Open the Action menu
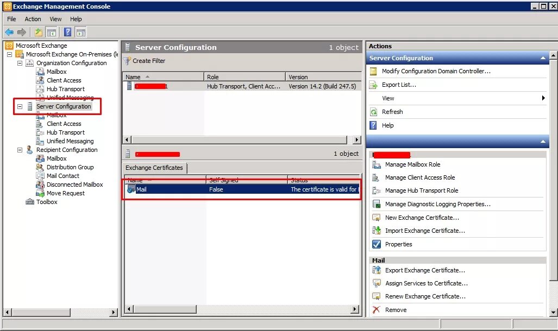 click(33, 19)
